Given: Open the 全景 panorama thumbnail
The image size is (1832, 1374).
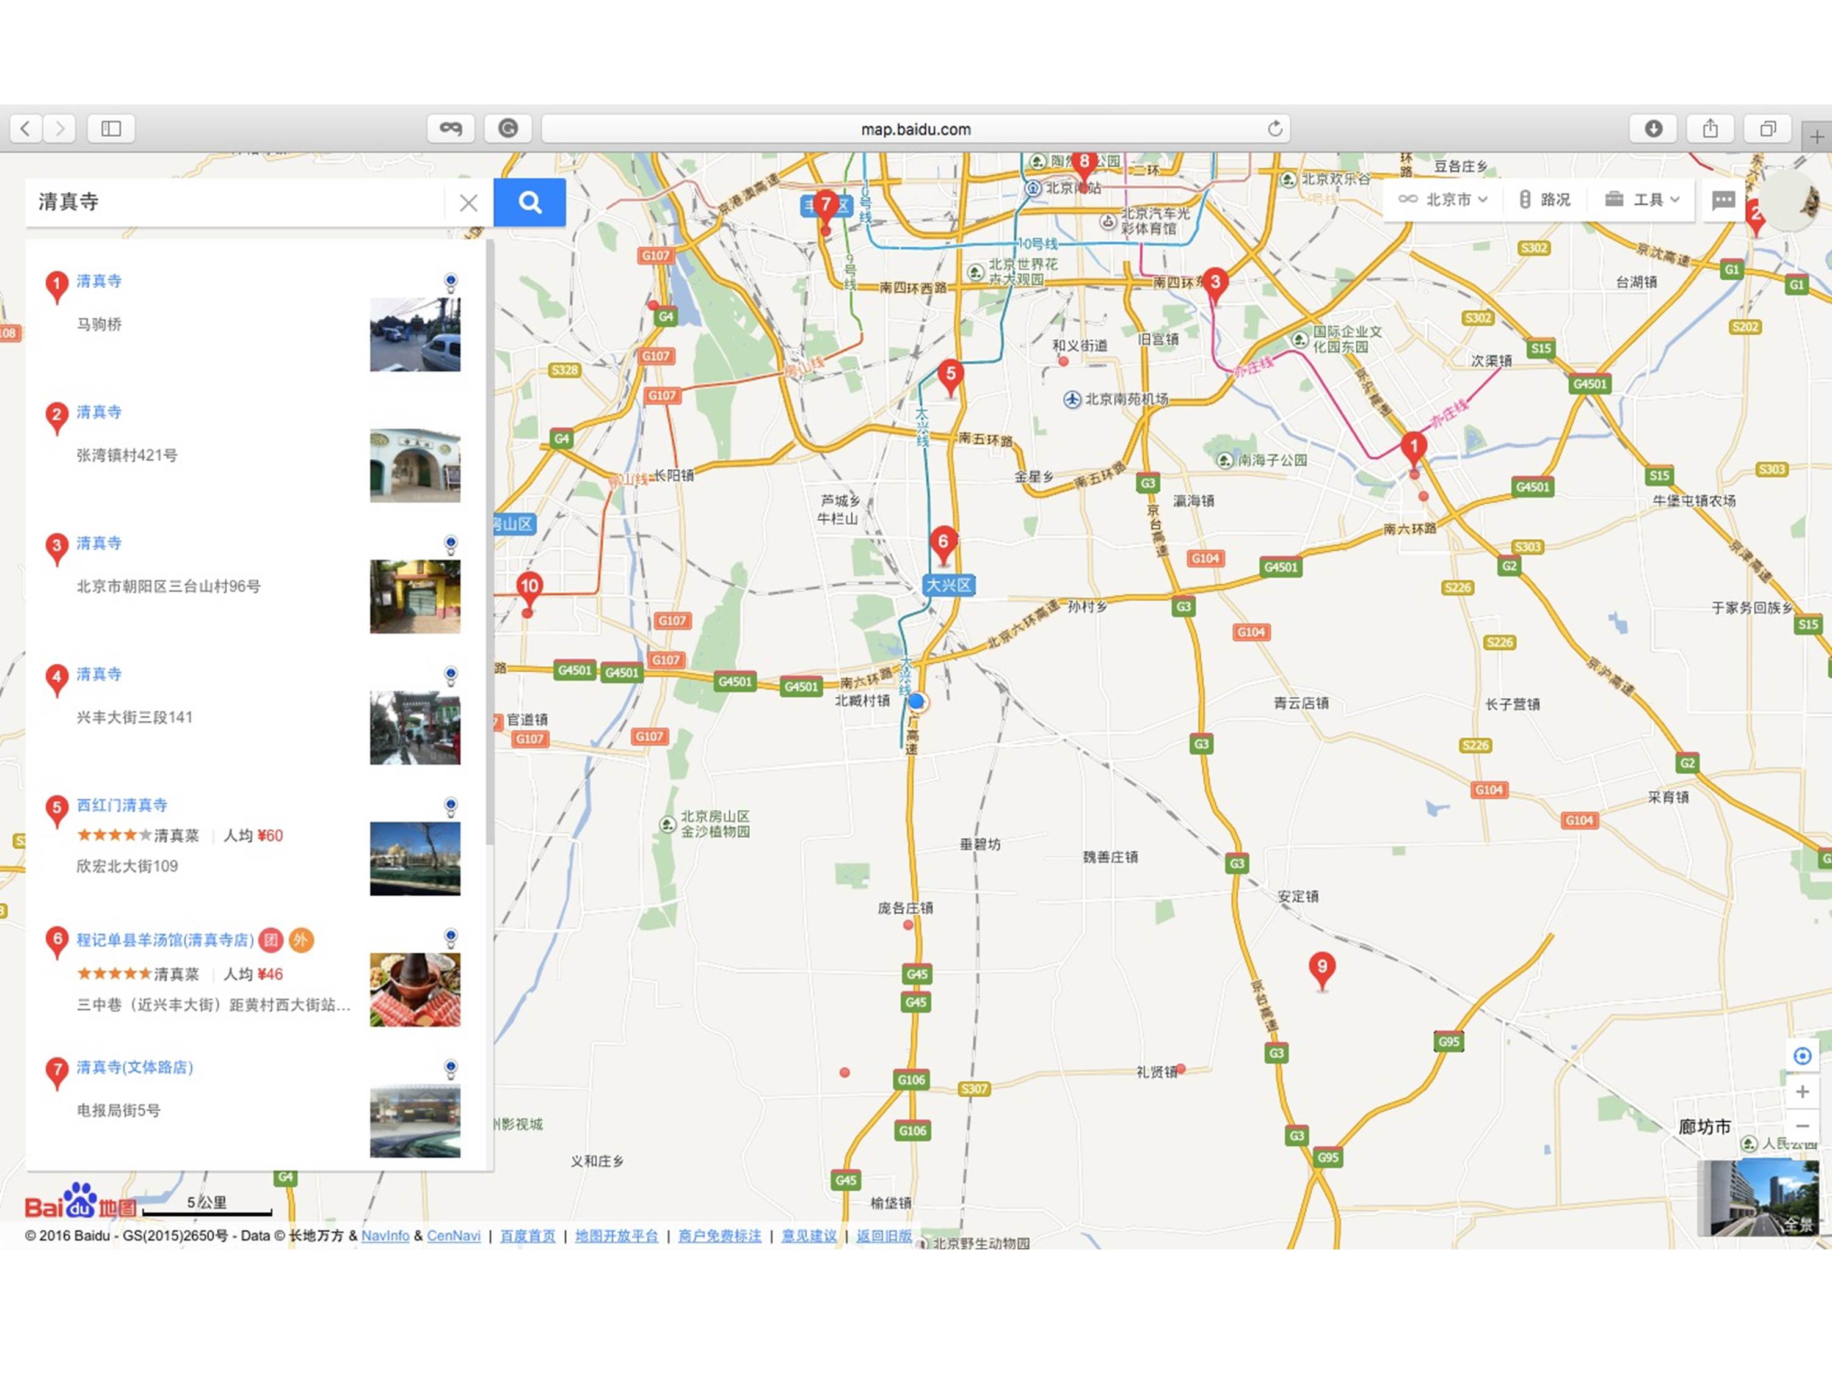Looking at the screenshot, I should [x=1757, y=1197].
